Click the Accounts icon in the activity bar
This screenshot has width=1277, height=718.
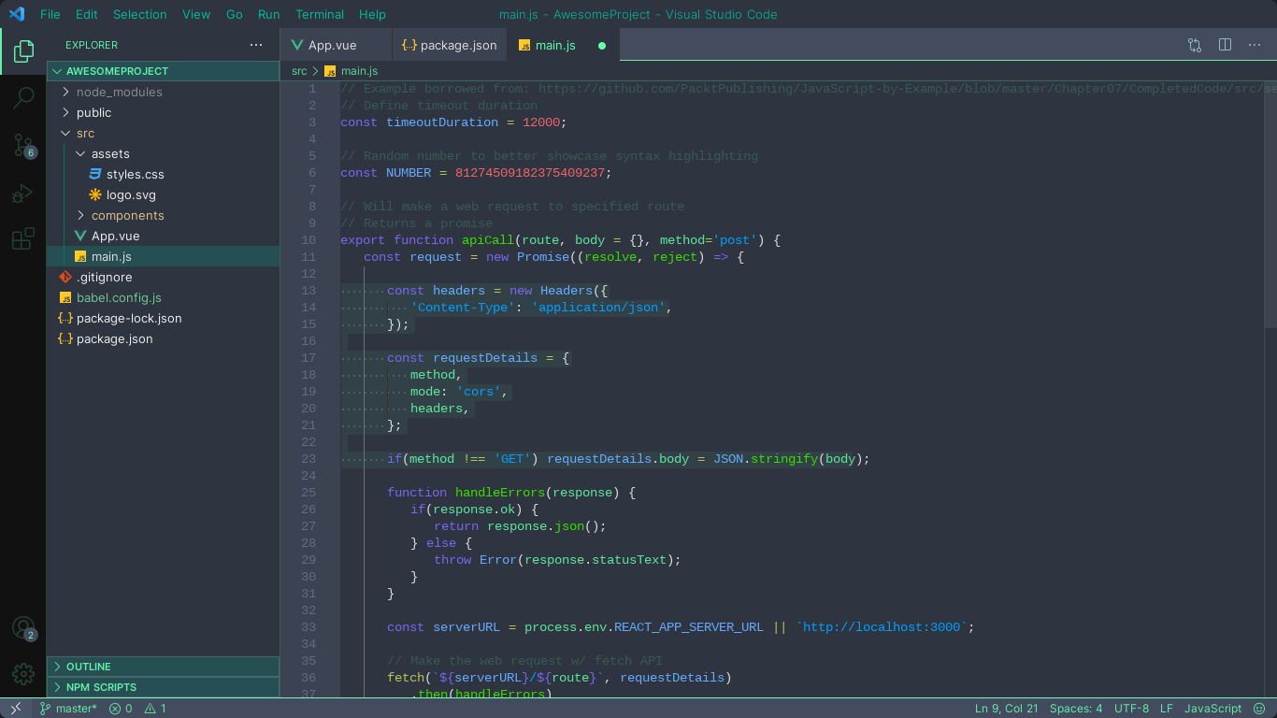click(22, 628)
